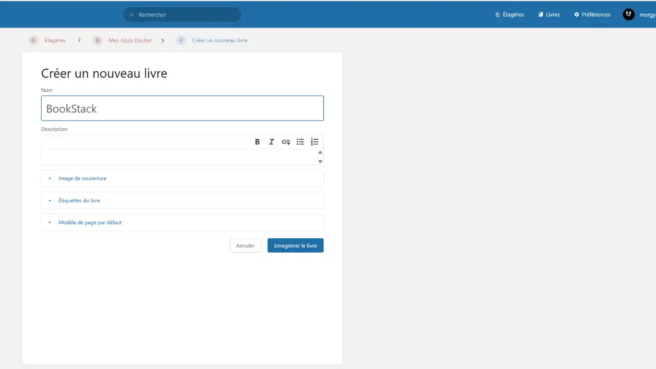Toggle italic formatting in description editor
The width and height of the screenshot is (656, 369).
click(271, 142)
